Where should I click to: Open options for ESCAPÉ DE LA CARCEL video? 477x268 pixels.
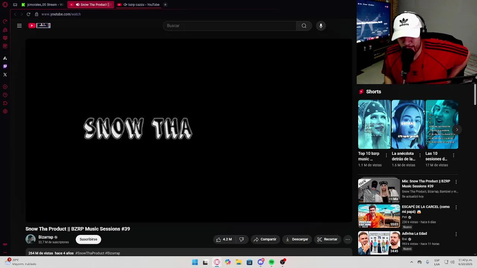click(456, 207)
